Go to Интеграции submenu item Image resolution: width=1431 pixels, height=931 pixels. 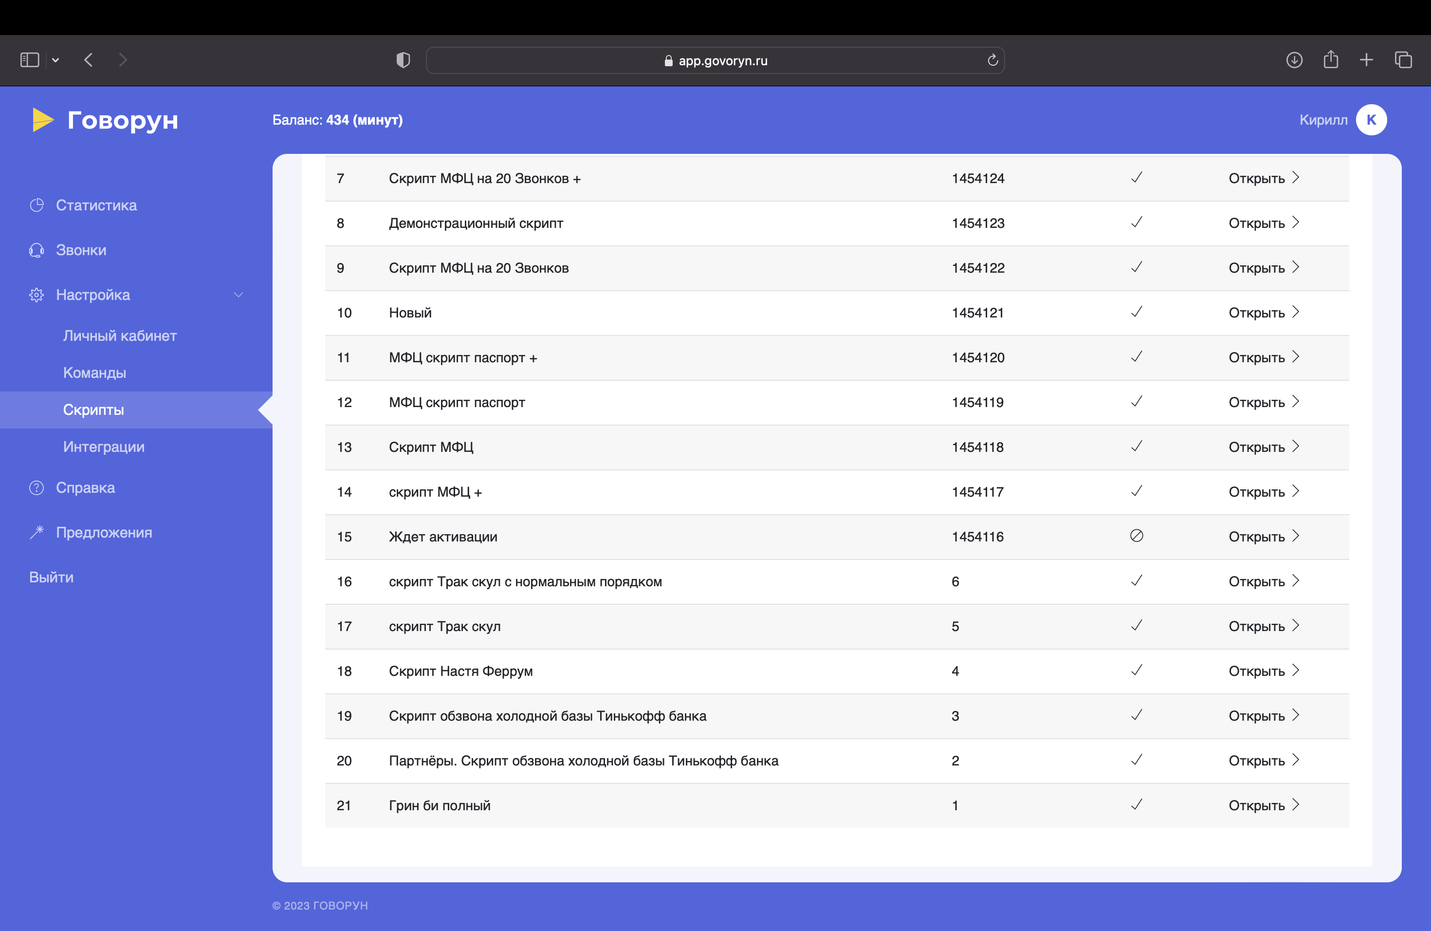(x=103, y=447)
